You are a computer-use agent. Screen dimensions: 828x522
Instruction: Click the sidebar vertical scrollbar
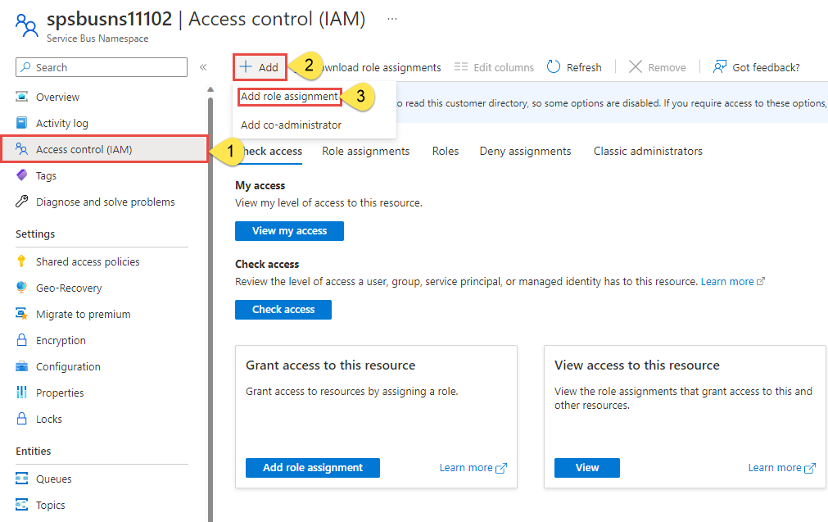point(210,311)
